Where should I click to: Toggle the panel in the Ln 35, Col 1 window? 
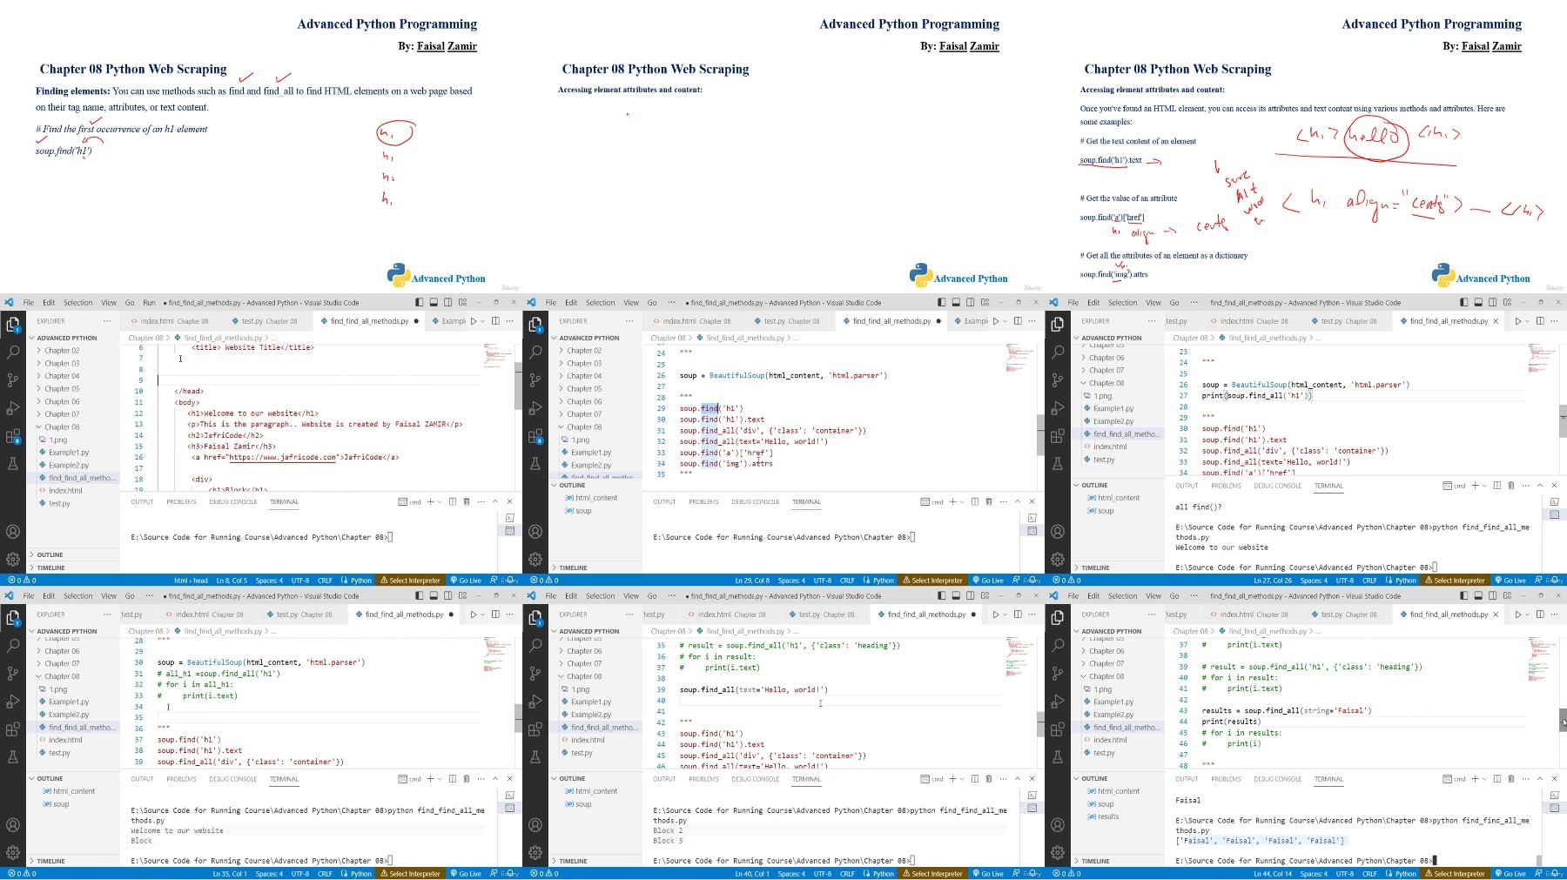(434, 596)
